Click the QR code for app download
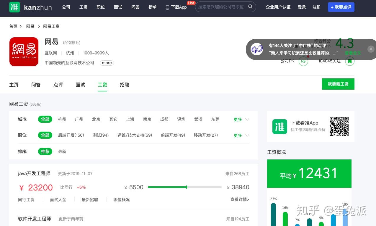This screenshot has height=226, width=376. click(x=339, y=126)
